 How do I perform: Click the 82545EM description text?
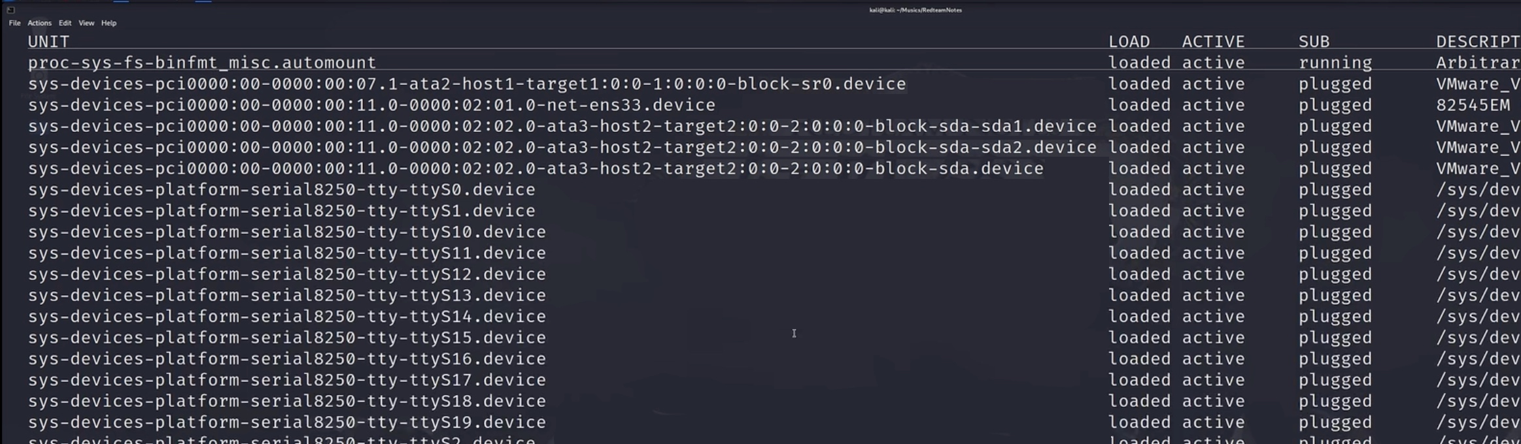coord(1473,105)
